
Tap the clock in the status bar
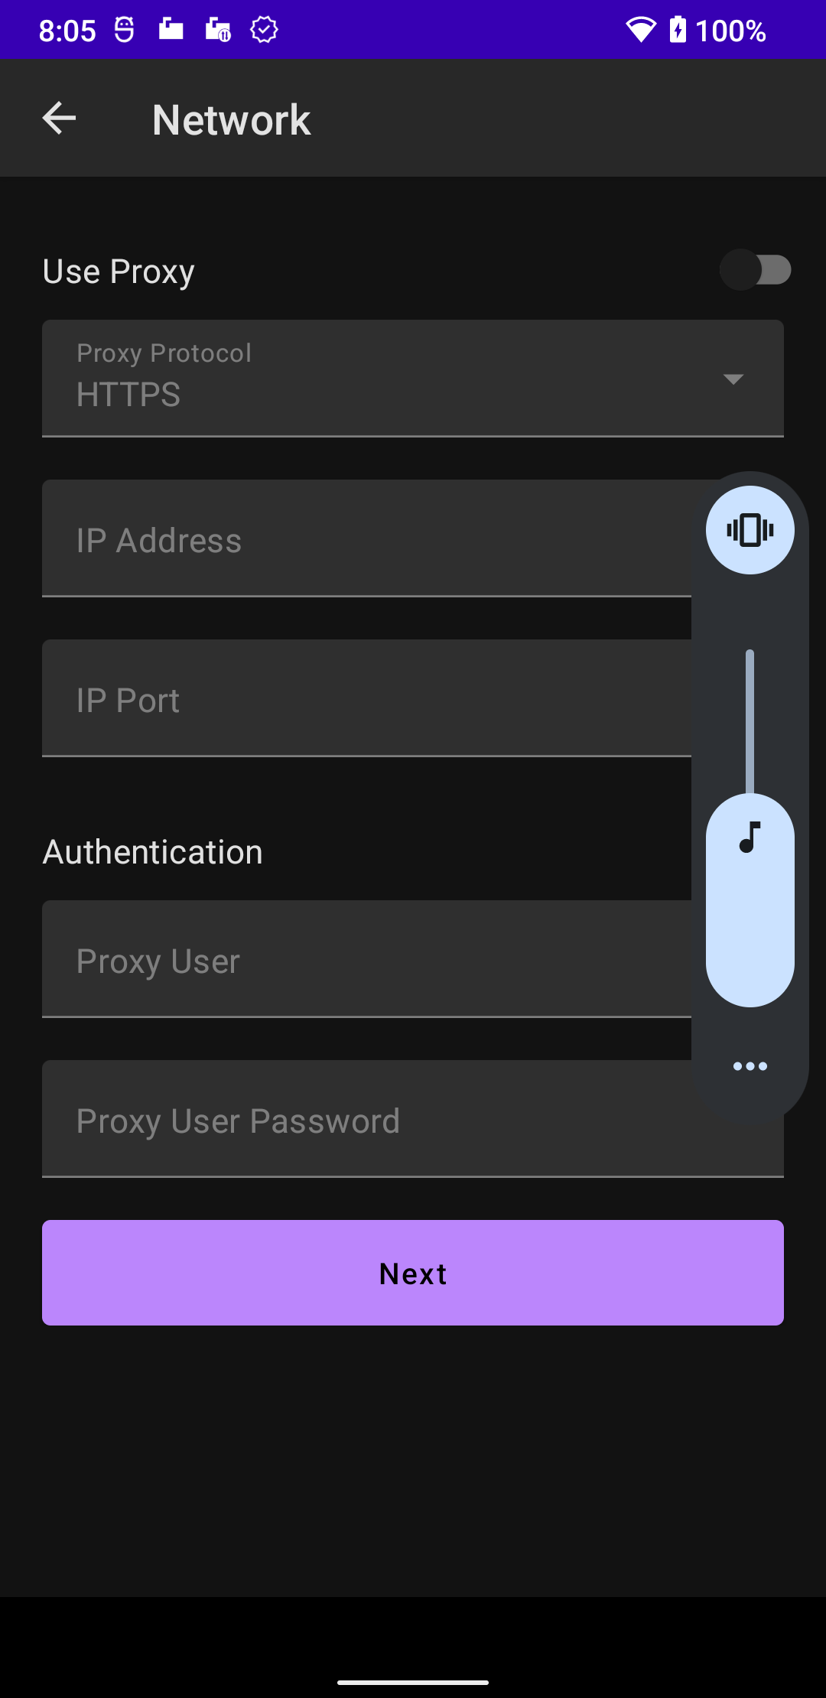coord(67,31)
